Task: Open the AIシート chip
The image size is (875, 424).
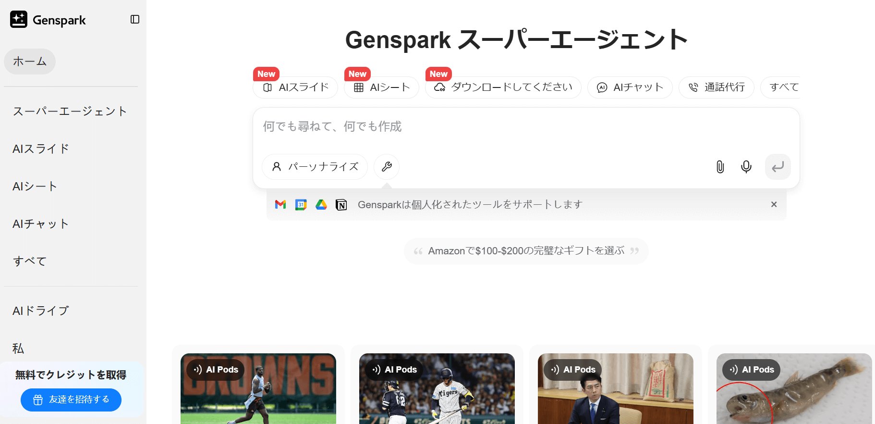Action: click(381, 87)
